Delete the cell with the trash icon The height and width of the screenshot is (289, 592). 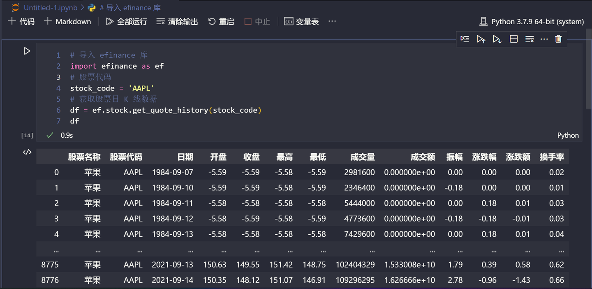click(x=558, y=39)
